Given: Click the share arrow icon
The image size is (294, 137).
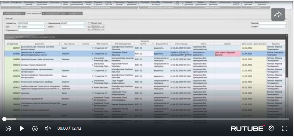Looking at the screenshot, I should 278,14.
